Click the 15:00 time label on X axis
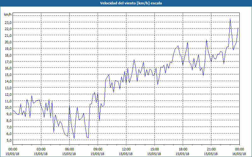Image resolution: width=252 pixels, height=157 pixels. click(x=154, y=149)
